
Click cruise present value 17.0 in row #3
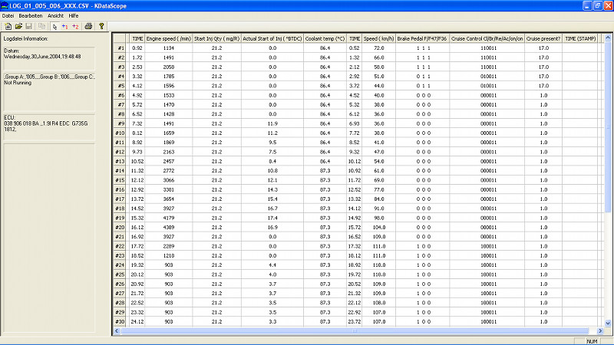pyautogui.click(x=543, y=67)
